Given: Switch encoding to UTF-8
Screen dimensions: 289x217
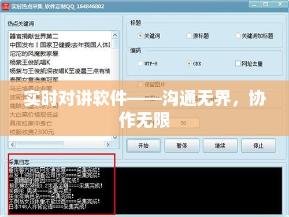Looking at the screenshot, I should click(x=140, y=64).
